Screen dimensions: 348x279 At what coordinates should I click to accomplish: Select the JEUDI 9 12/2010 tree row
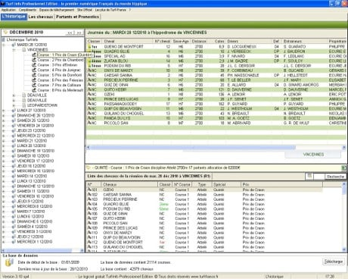point(30,202)
